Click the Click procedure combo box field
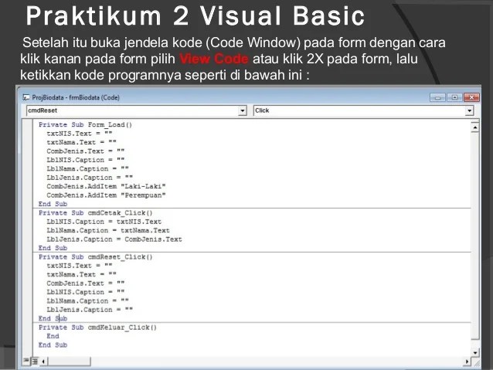 point(363,110)
